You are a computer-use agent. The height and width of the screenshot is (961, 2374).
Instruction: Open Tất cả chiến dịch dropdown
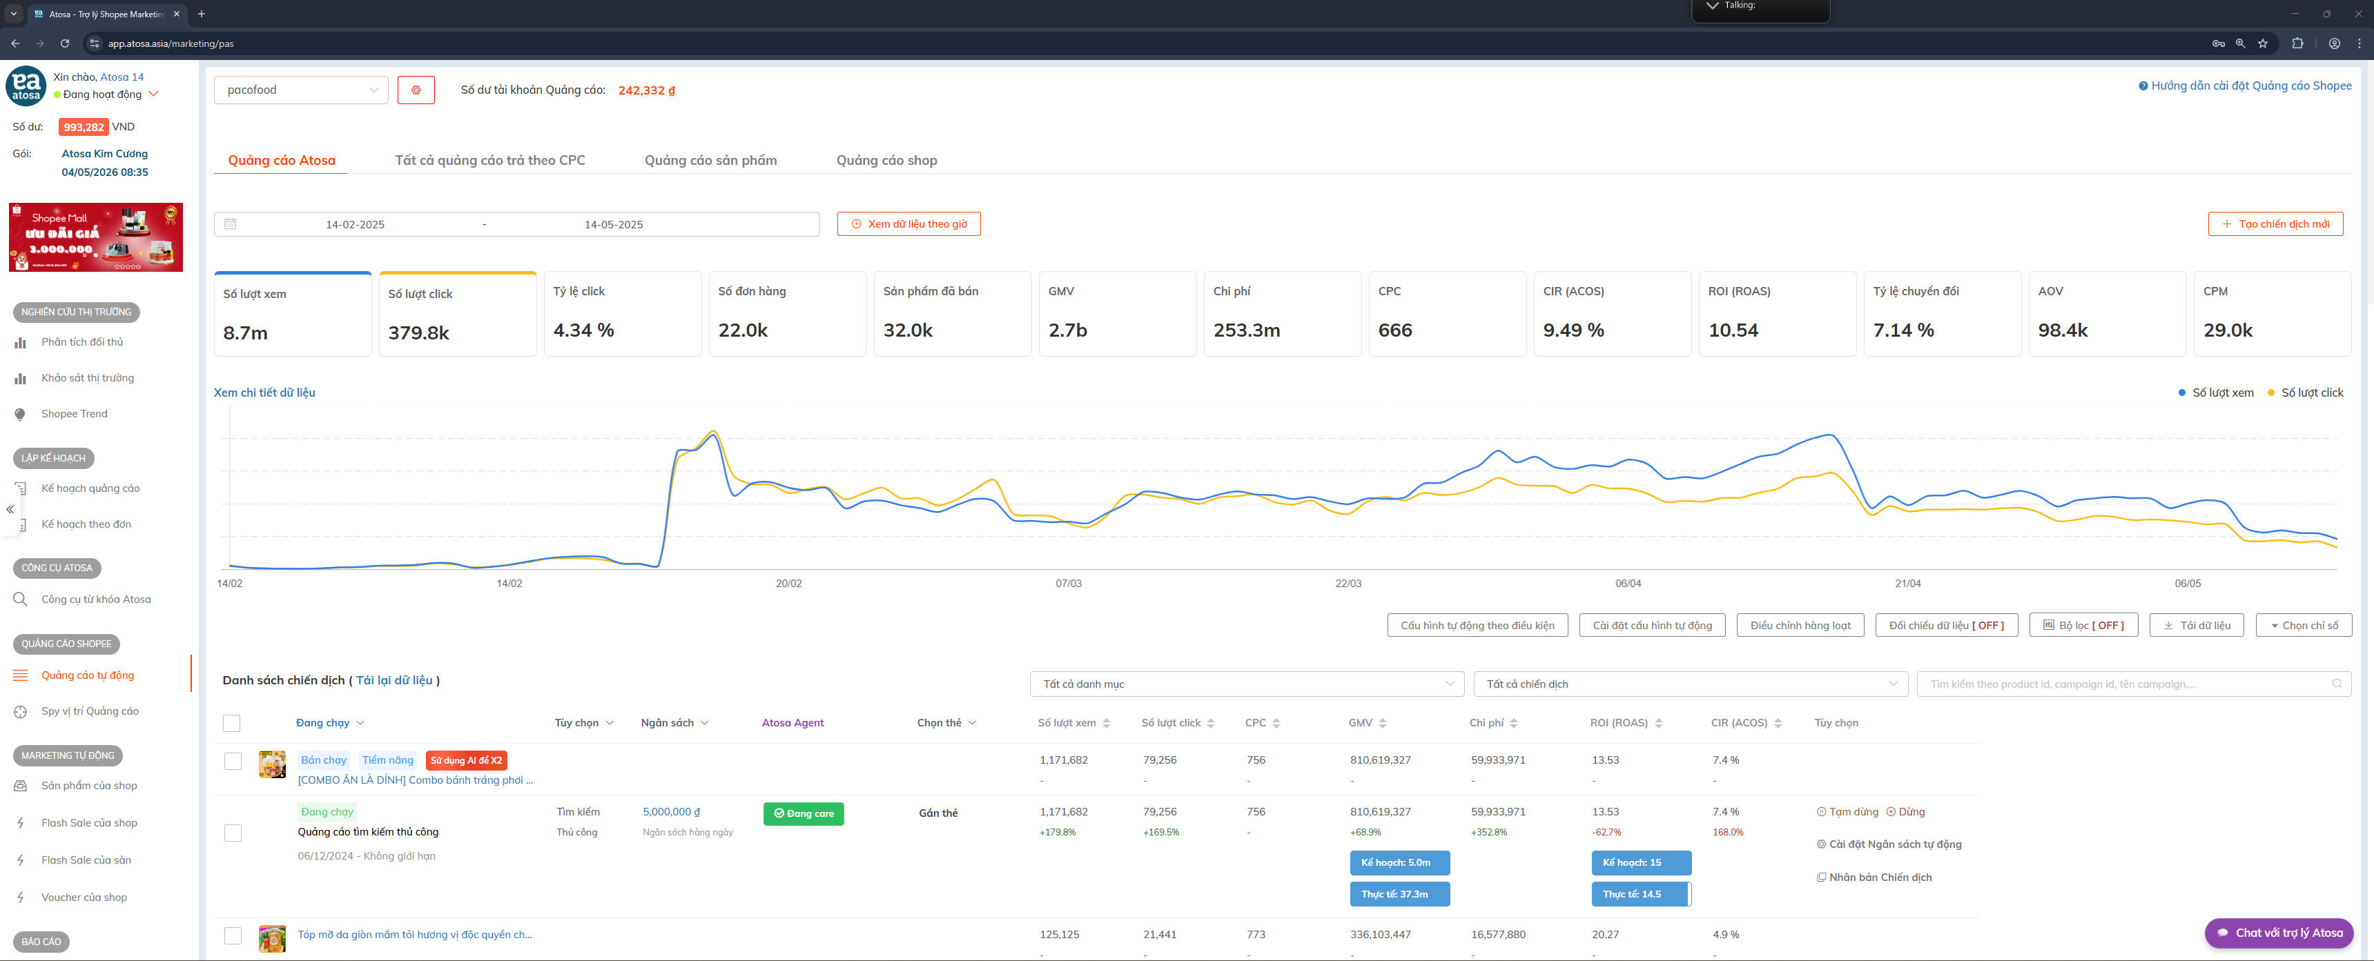coord(1690,684)
